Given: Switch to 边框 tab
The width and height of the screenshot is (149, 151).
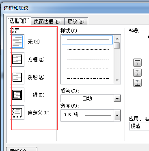Looking at the screenshot, I should click(x=19, y=21).
